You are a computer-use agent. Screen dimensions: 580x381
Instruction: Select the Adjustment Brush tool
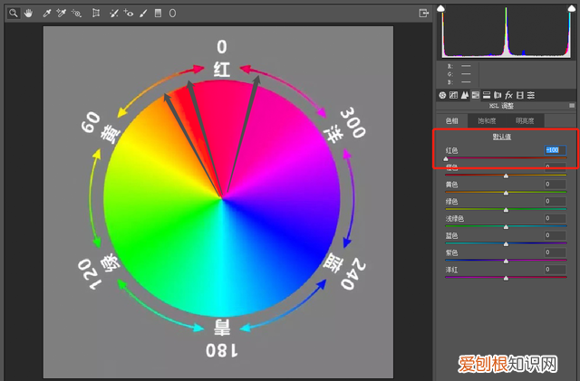click(143, 14)
